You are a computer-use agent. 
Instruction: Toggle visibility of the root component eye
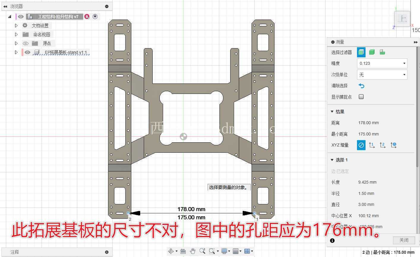click(x=20, y=17)
